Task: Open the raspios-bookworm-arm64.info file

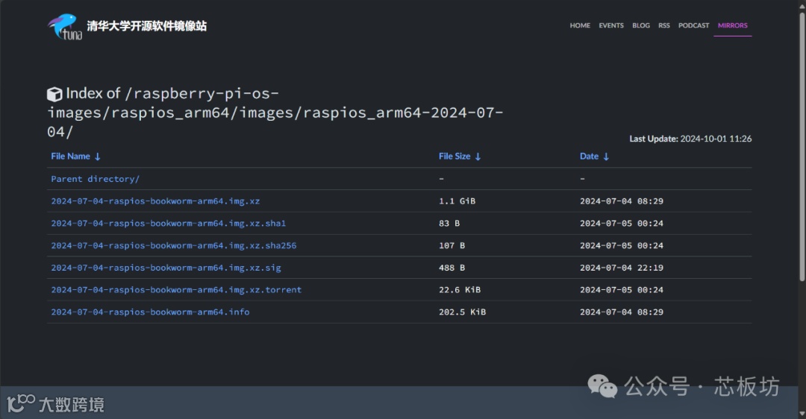Action: (x=150, y=312)
